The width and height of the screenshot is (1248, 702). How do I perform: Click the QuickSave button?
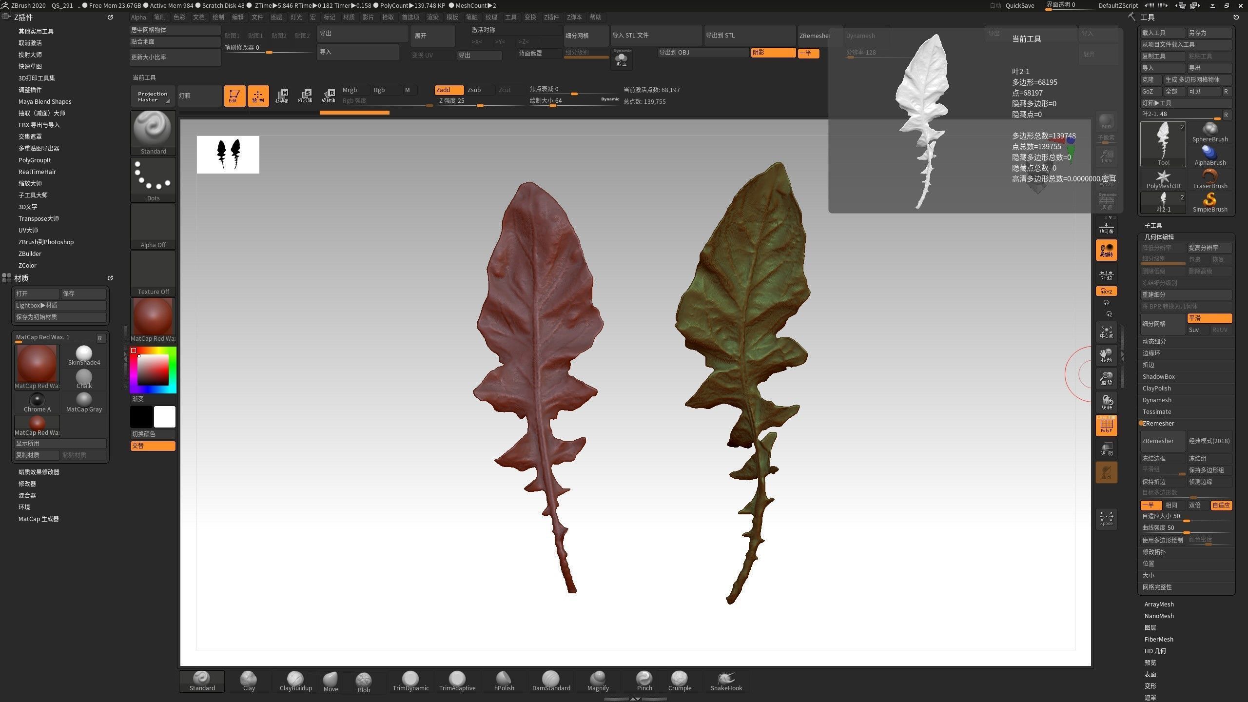(x=1020, y=5)
